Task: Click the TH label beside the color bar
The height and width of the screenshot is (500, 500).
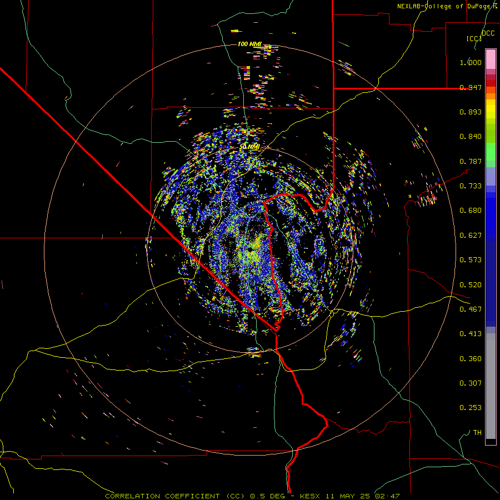Action: [477, 433]
